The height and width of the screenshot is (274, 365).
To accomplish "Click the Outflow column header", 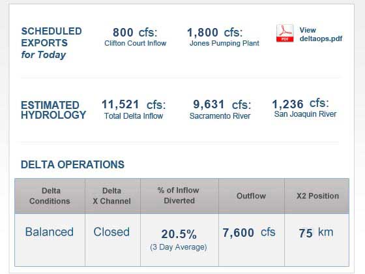I will pyautogui.click(x=252, y=196).
